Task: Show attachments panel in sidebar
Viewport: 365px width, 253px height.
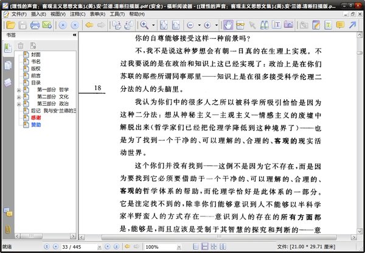Action: click(x=8, y=229)
